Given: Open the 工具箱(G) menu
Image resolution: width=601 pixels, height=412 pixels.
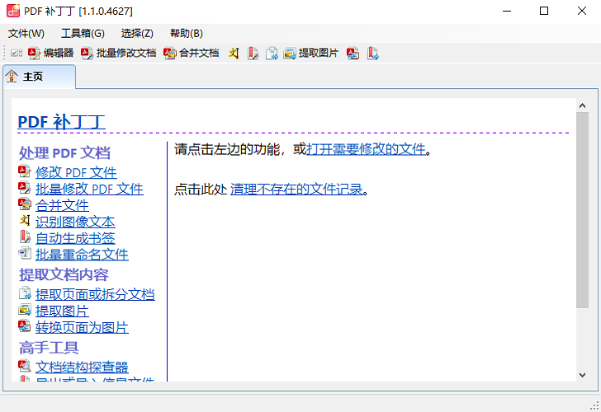Looking at the screenshot, I should pyautogui.click(x=83, y=33).
